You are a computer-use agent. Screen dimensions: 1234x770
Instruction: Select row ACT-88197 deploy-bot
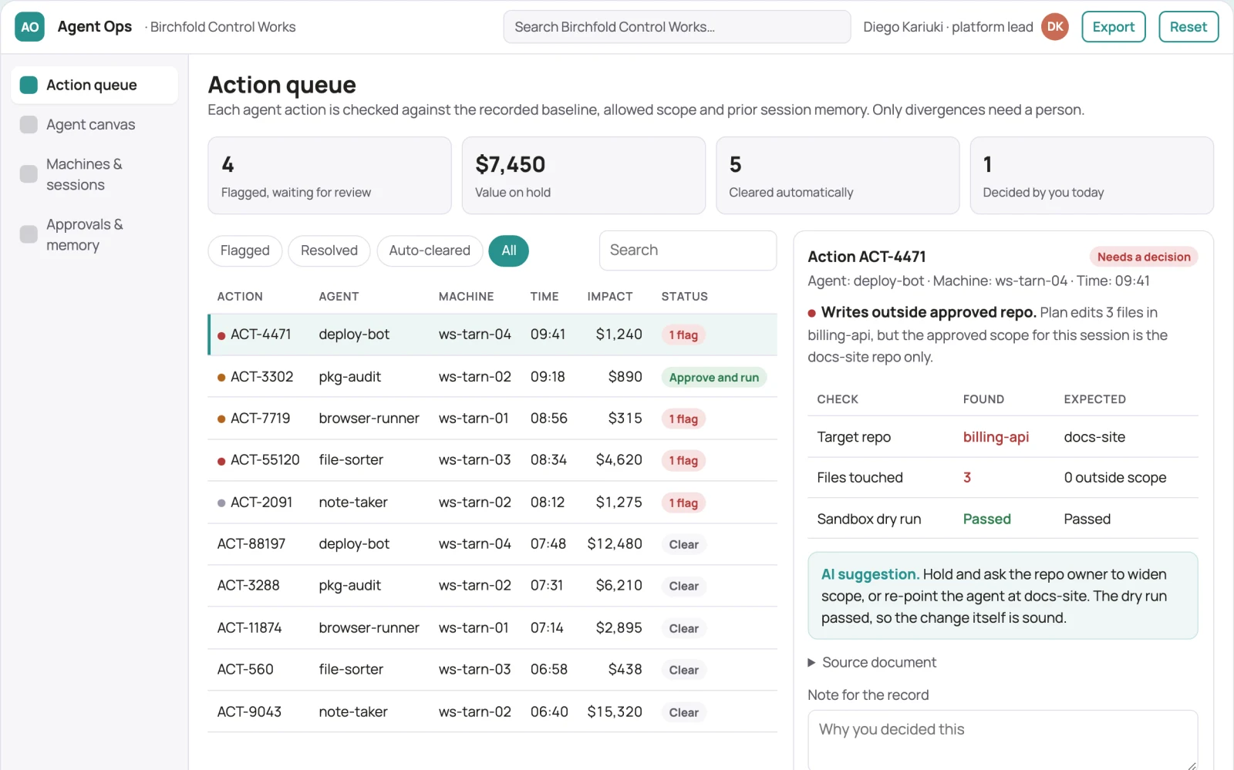click(492, 544)
